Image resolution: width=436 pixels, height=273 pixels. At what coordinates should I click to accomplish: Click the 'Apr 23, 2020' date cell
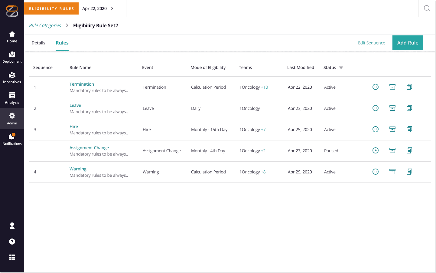coord(300,108)
